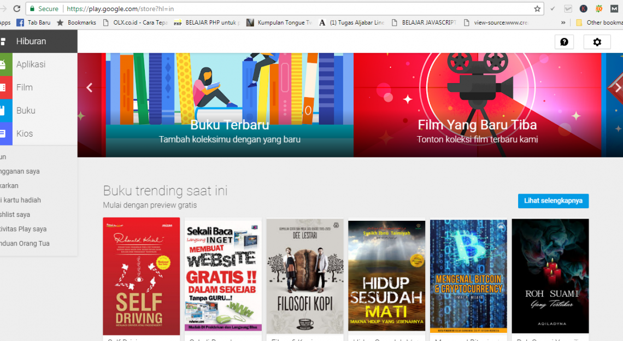Go to Kios in the sidebar
623x341 pixels.
pyautogui.click(x=24, y=133)
